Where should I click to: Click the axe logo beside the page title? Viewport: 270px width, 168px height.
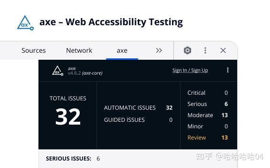25,23
